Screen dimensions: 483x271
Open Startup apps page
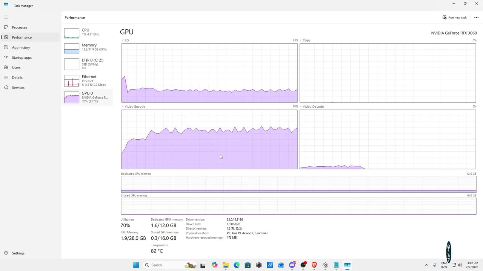point(30,58)
